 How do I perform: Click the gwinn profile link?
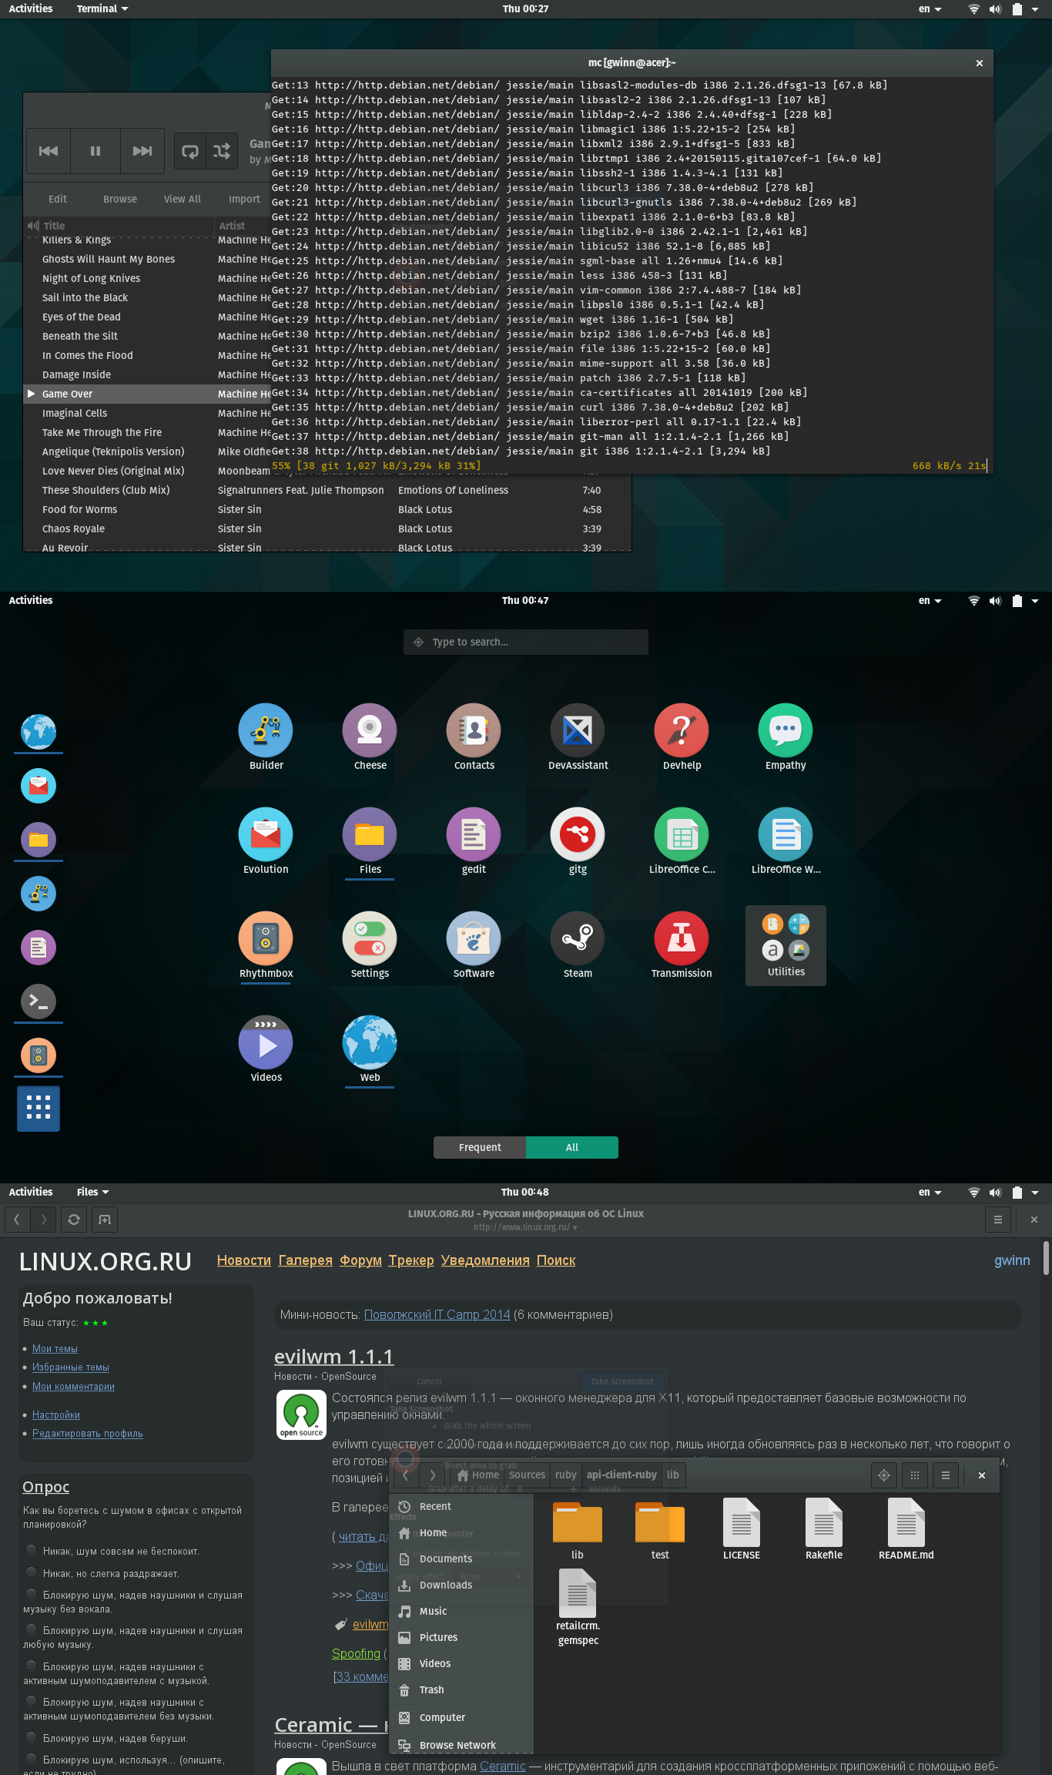click(1012, 1260)
